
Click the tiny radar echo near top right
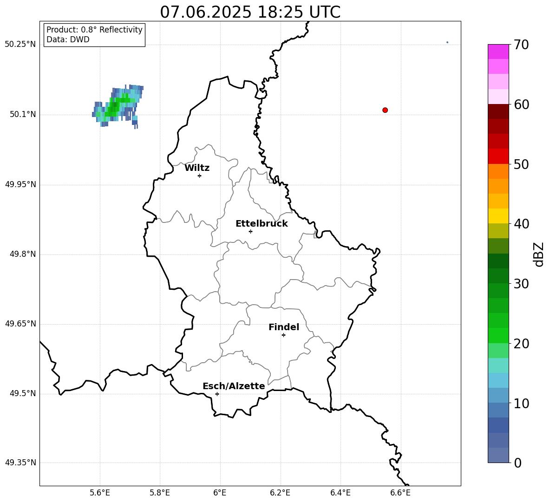(447, 42)
